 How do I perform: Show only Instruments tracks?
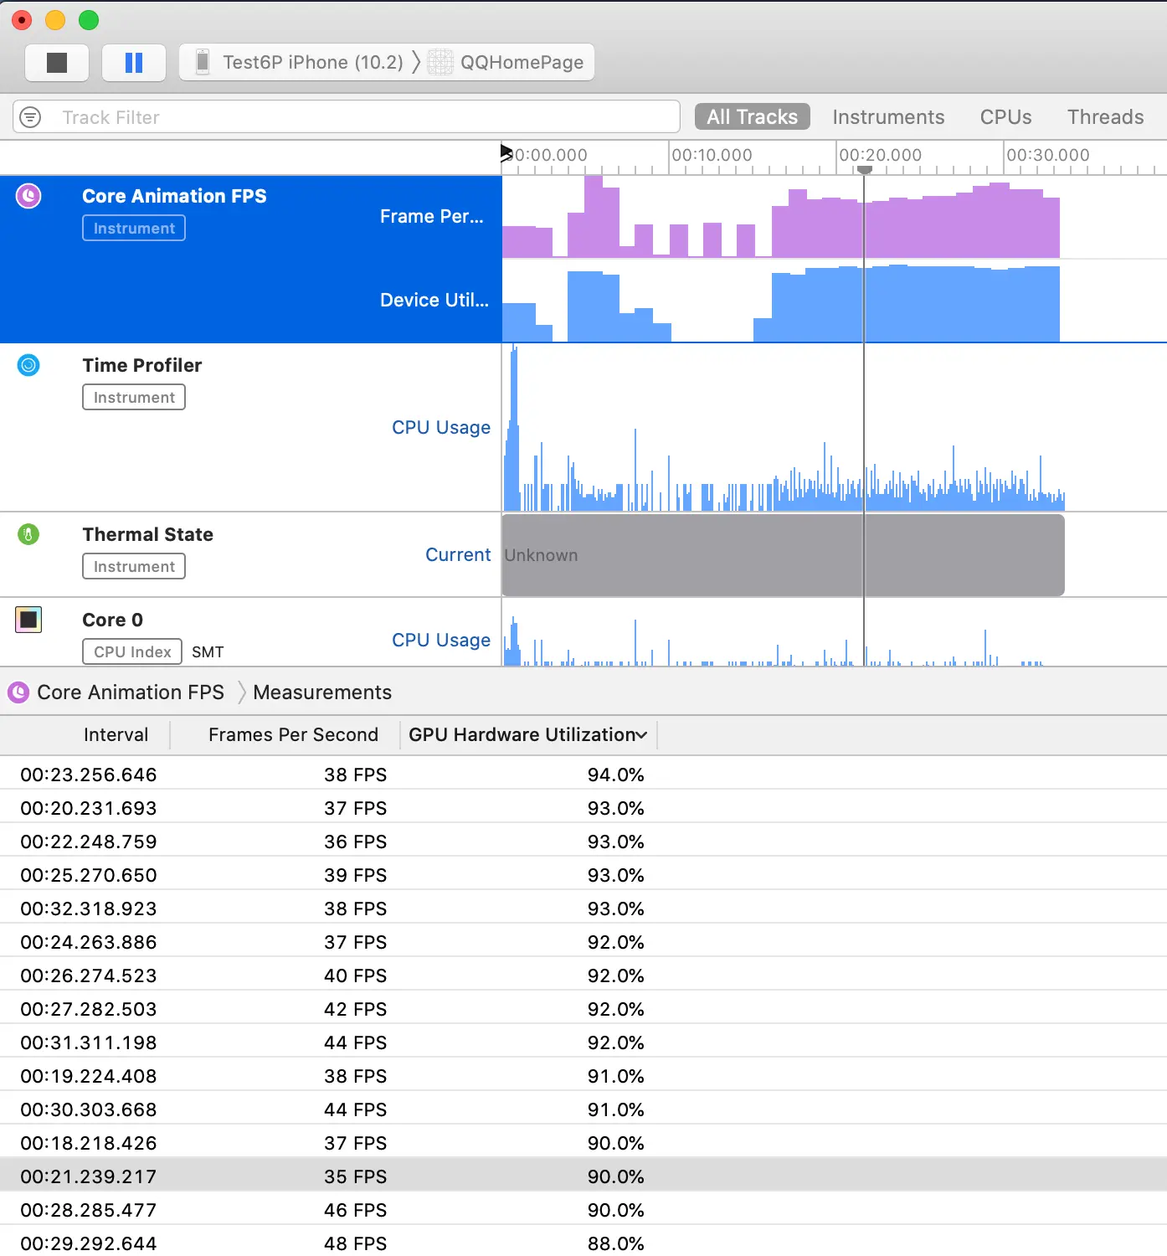click(x=888, y=117)
